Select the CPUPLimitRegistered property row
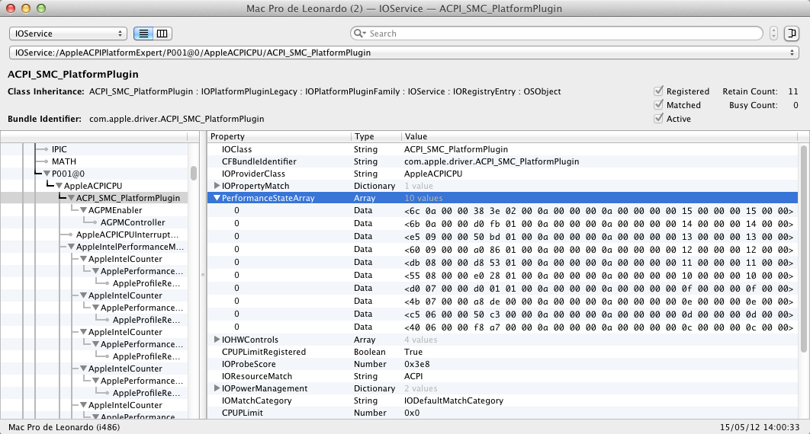This screenshot has width=810, height=434. tap(503, 352)
